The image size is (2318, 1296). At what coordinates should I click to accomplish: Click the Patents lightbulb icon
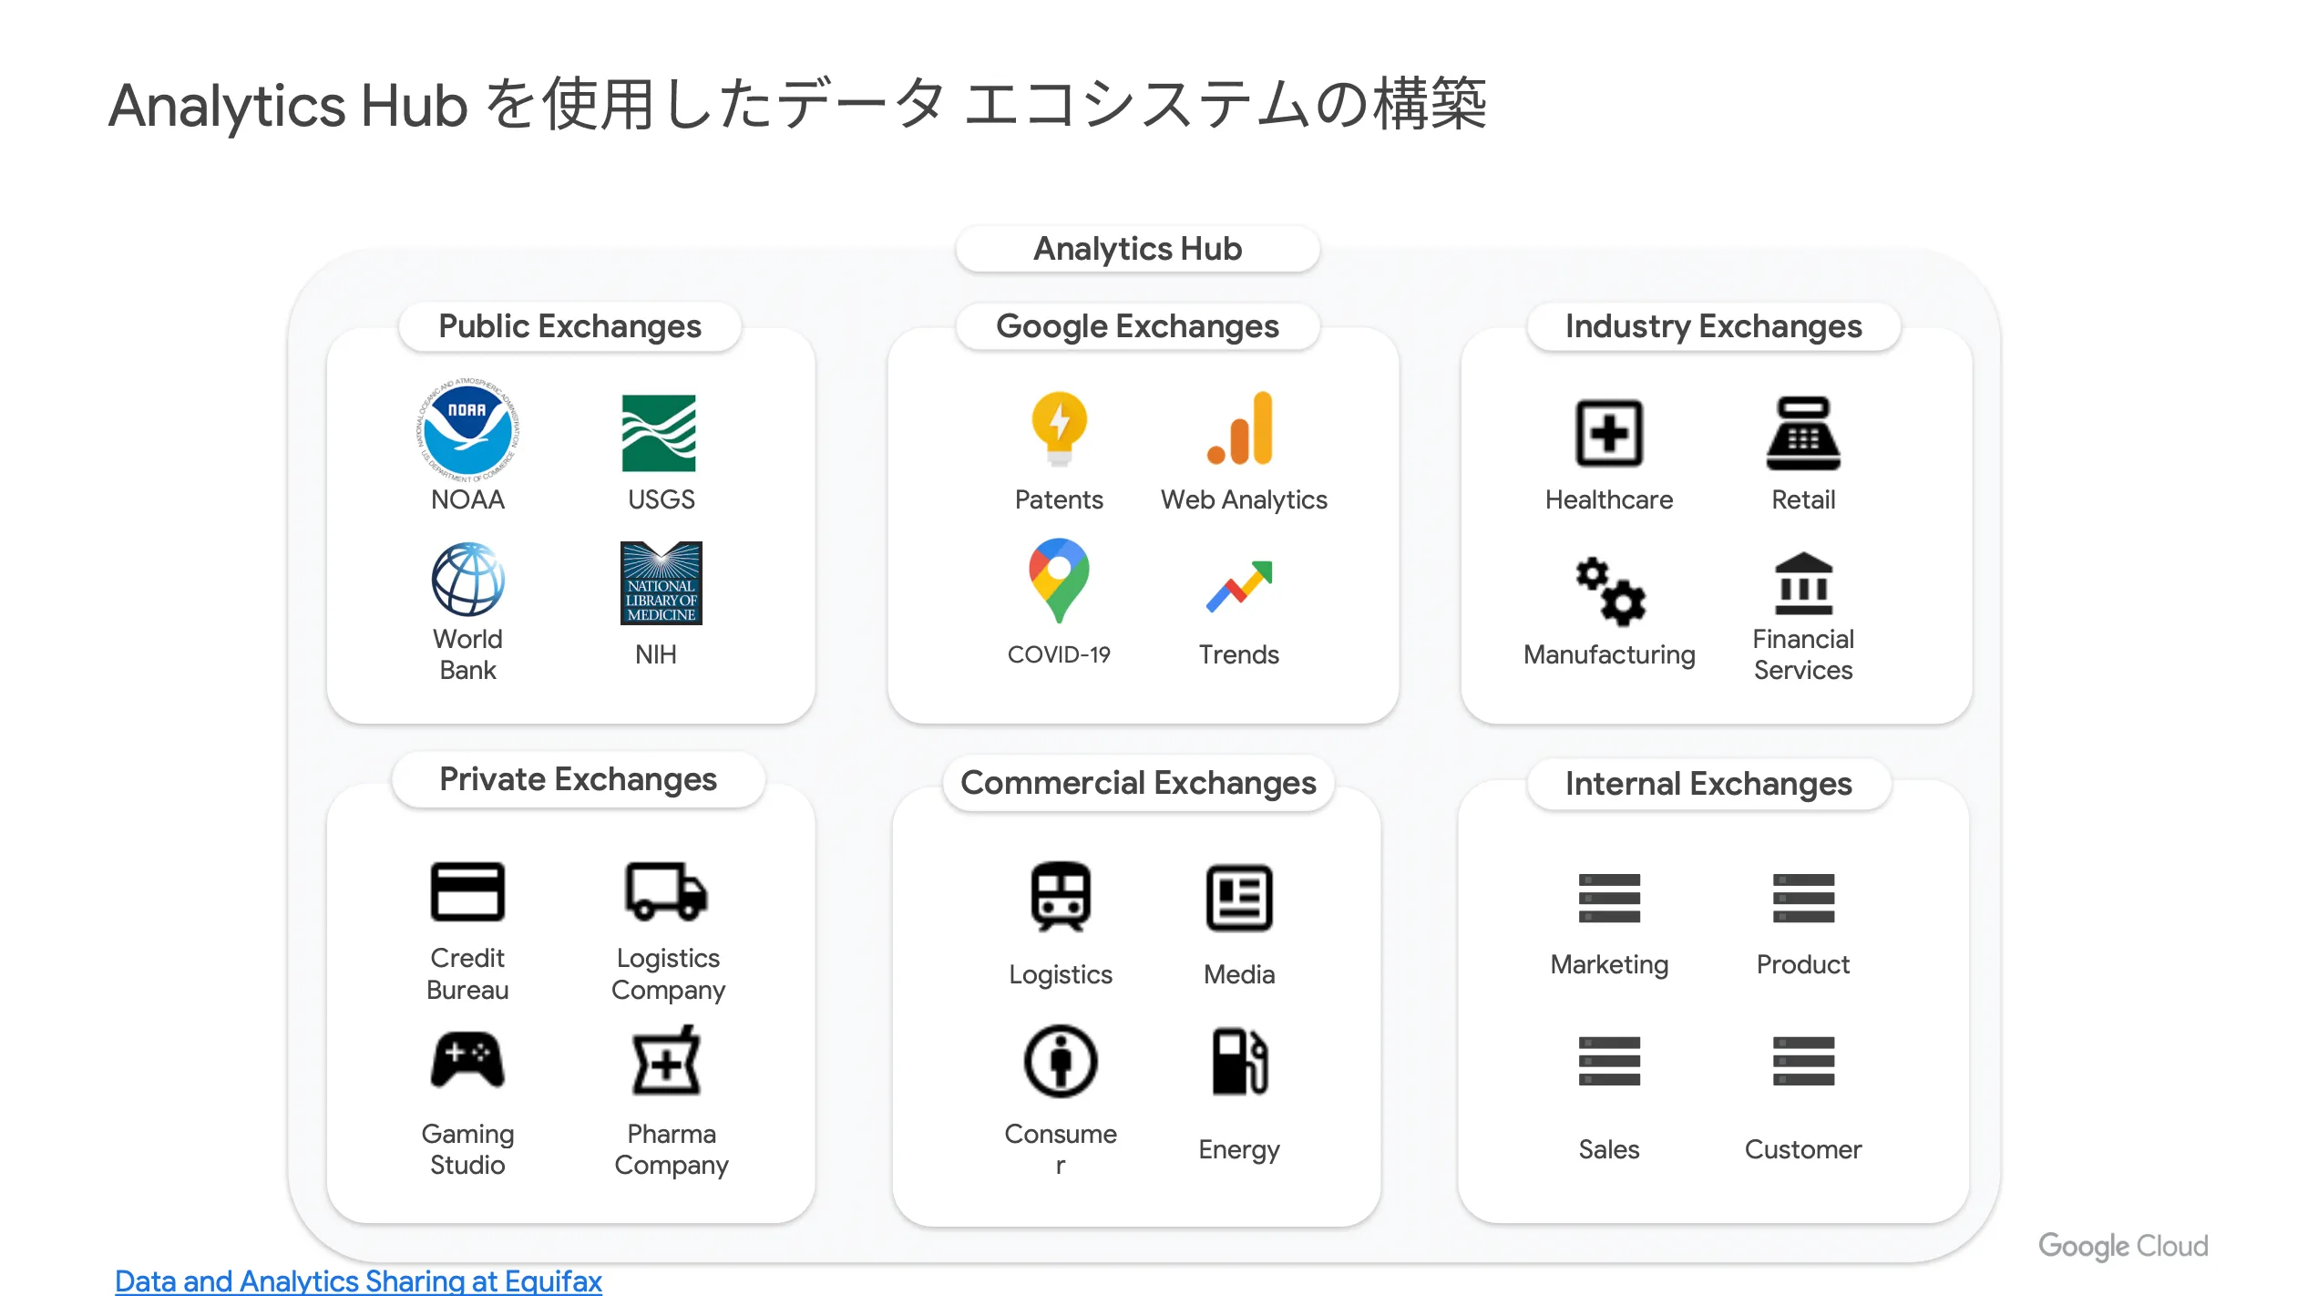click(1058, 429)
